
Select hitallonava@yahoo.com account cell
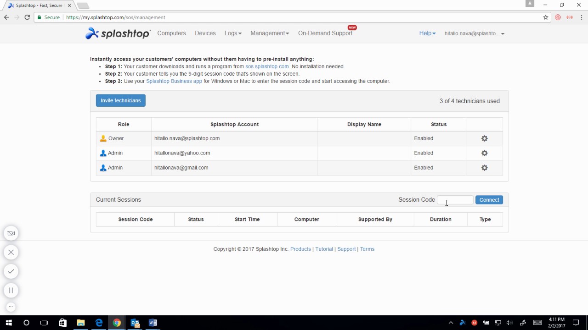pyautogui.click(x=234, y=153)
